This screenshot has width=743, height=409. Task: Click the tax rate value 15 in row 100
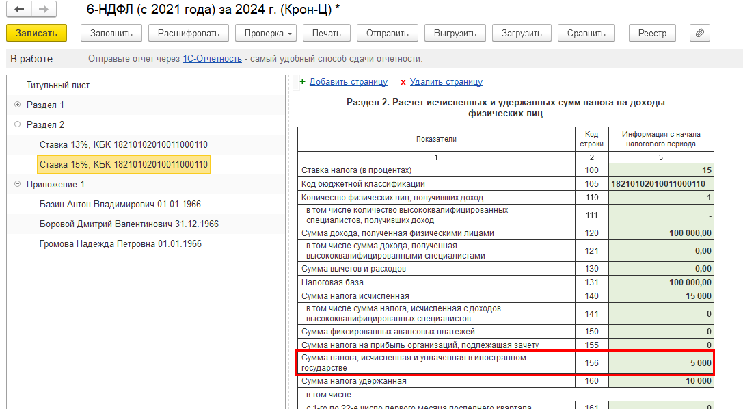pos(661,170)
